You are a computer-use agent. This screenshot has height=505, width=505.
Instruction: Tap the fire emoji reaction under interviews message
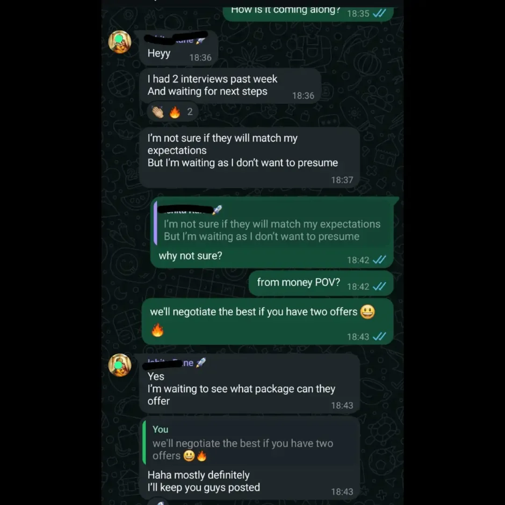pos(175,112)
